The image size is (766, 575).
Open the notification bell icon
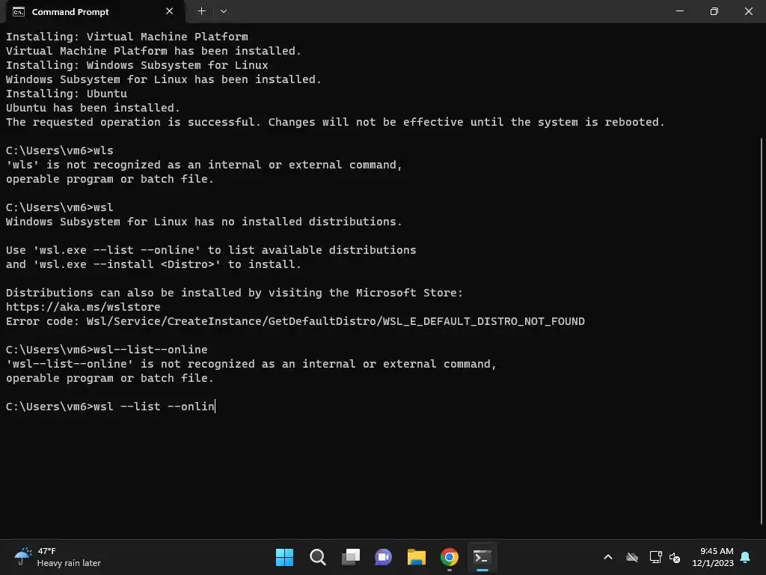coord(745,557)
